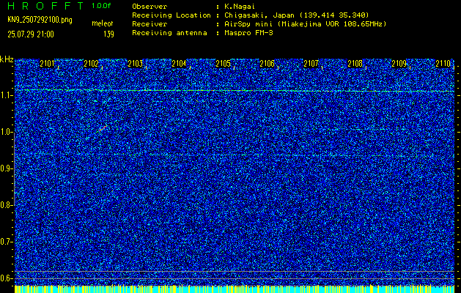Click the 2110 time marker
461x293 pixels.
click(x=443, y=64)
